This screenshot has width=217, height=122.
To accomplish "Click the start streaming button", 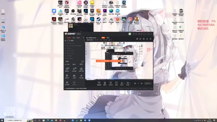I will point(148,84).
